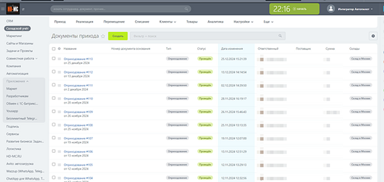Check the box for Оприходование #112
Screen dimensions: 384x182
pos(54,72)
